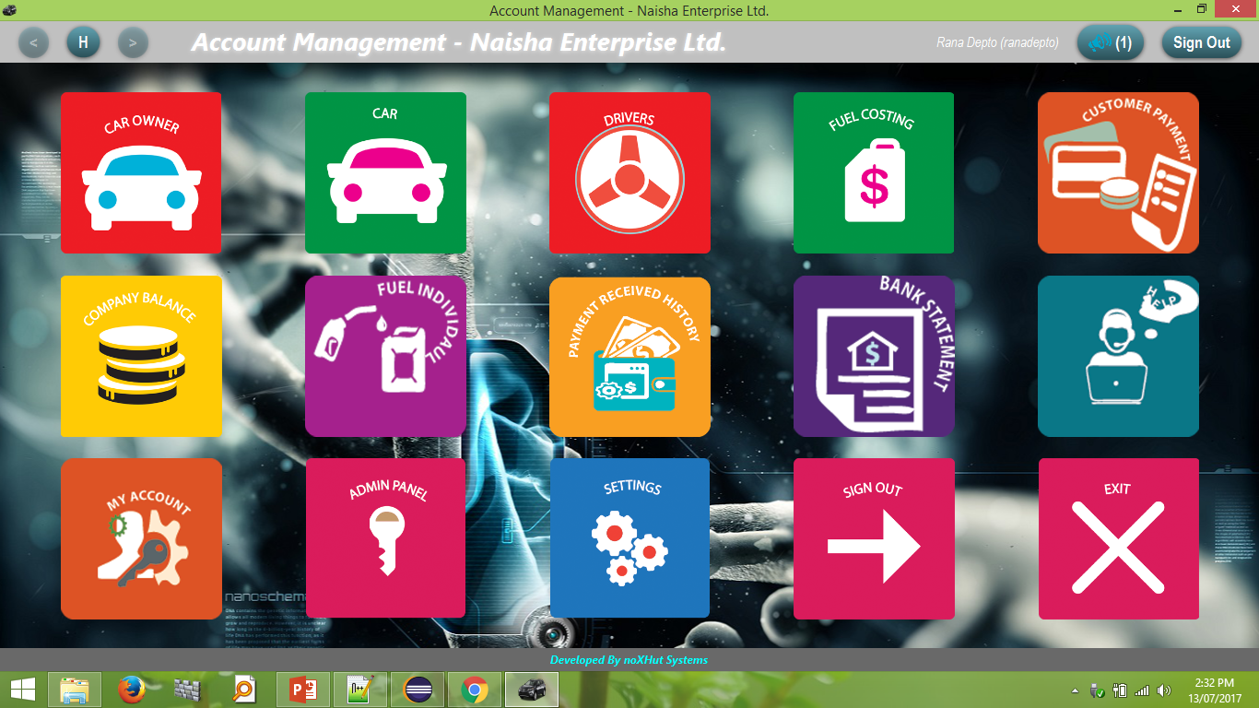Open the Car tile
The width and height of the screenshot is (1259, 708).
click(x=385, y=172)
